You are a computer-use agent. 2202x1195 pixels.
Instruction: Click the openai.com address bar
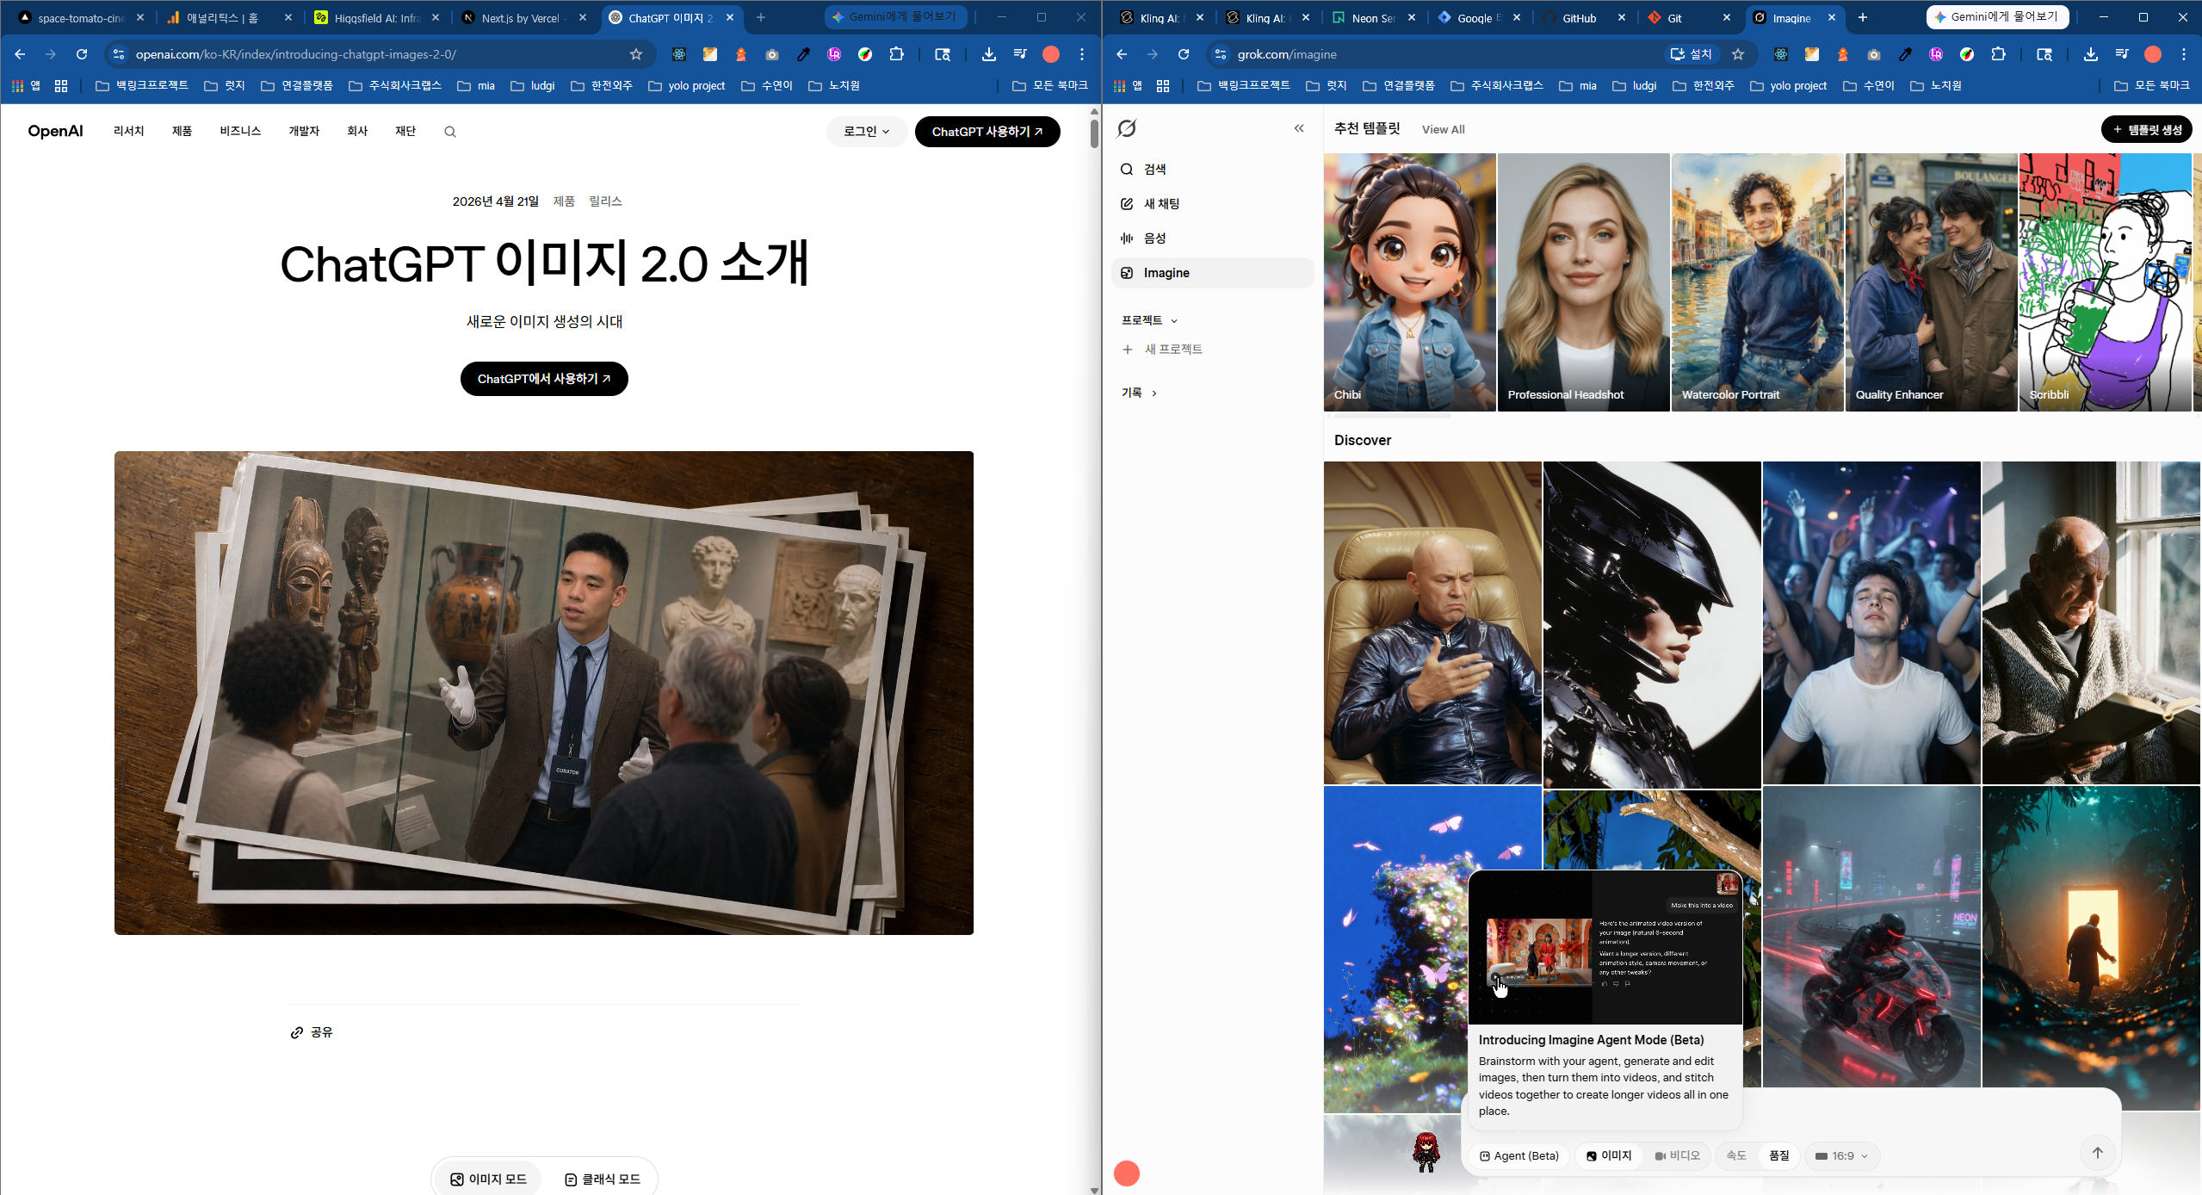coord(379,54)
